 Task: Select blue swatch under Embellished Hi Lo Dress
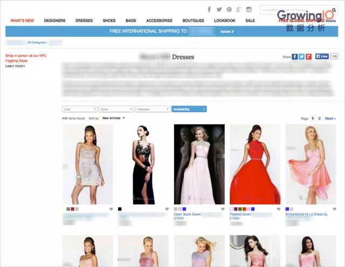(287, 209)
